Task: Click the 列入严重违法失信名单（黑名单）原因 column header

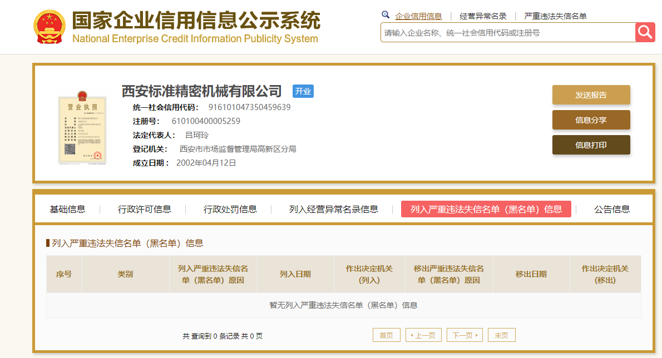Action: coord(213,274)
